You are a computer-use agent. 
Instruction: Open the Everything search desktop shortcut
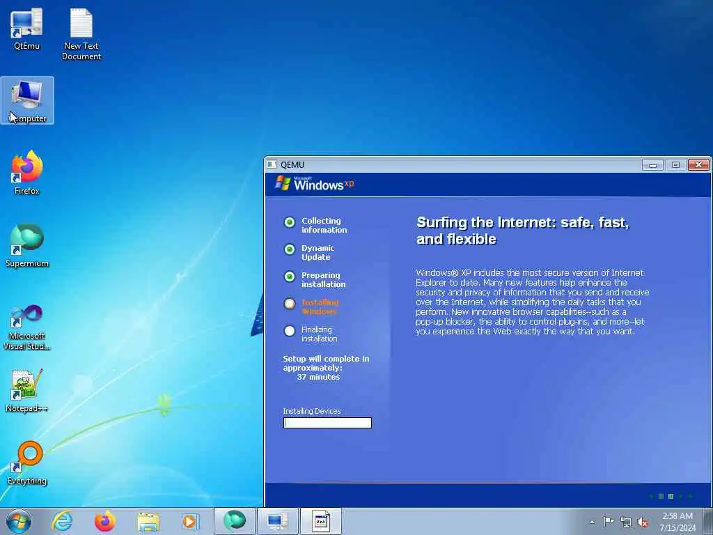point(27,463)
